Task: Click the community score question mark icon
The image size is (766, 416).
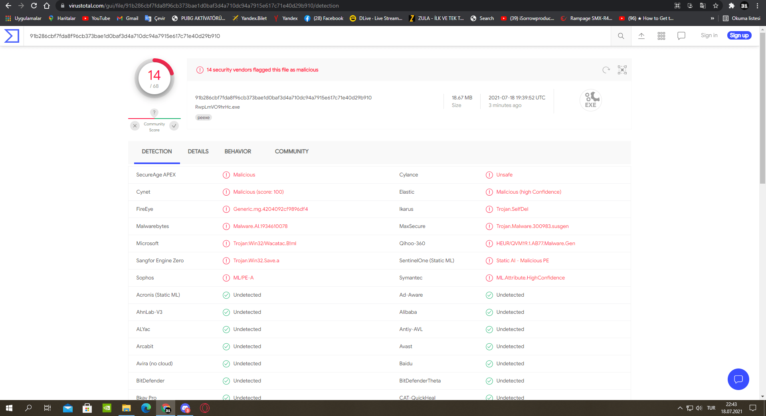Action: point(154,113)
